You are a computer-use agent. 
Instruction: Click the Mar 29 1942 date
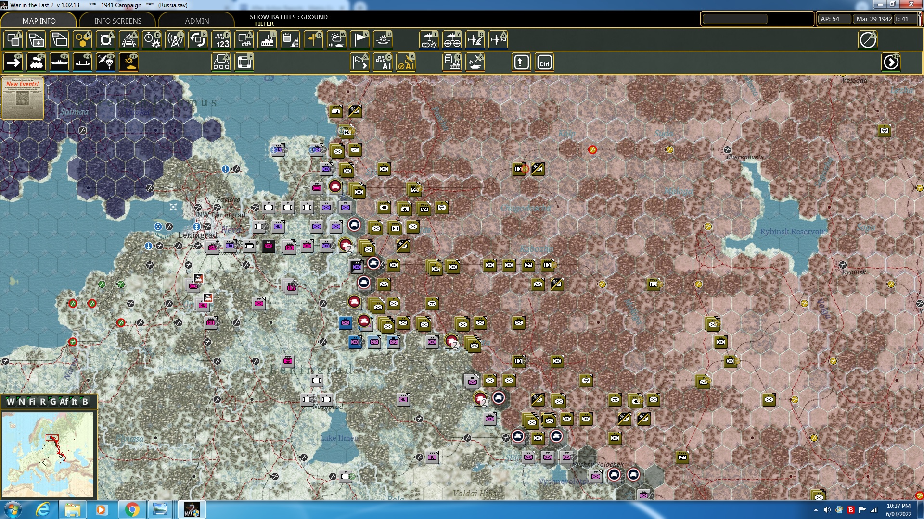pos(874,19)
